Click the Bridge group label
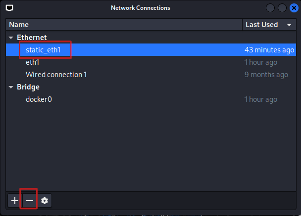 (28, 87)
